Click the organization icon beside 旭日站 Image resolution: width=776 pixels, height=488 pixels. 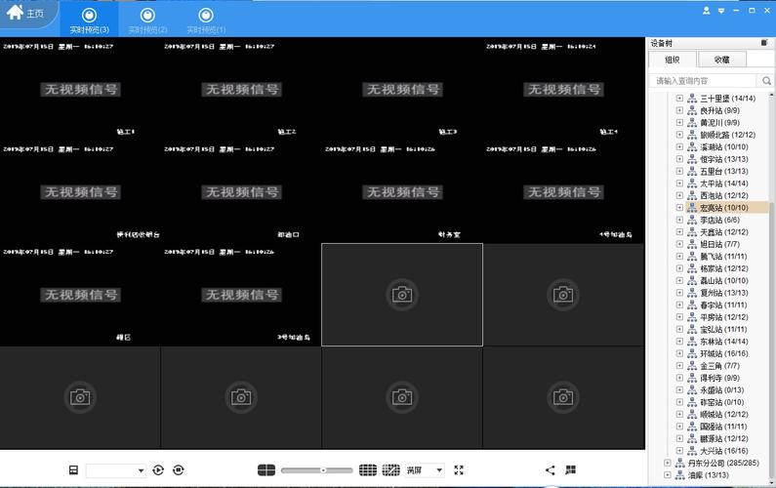point(692,244)
